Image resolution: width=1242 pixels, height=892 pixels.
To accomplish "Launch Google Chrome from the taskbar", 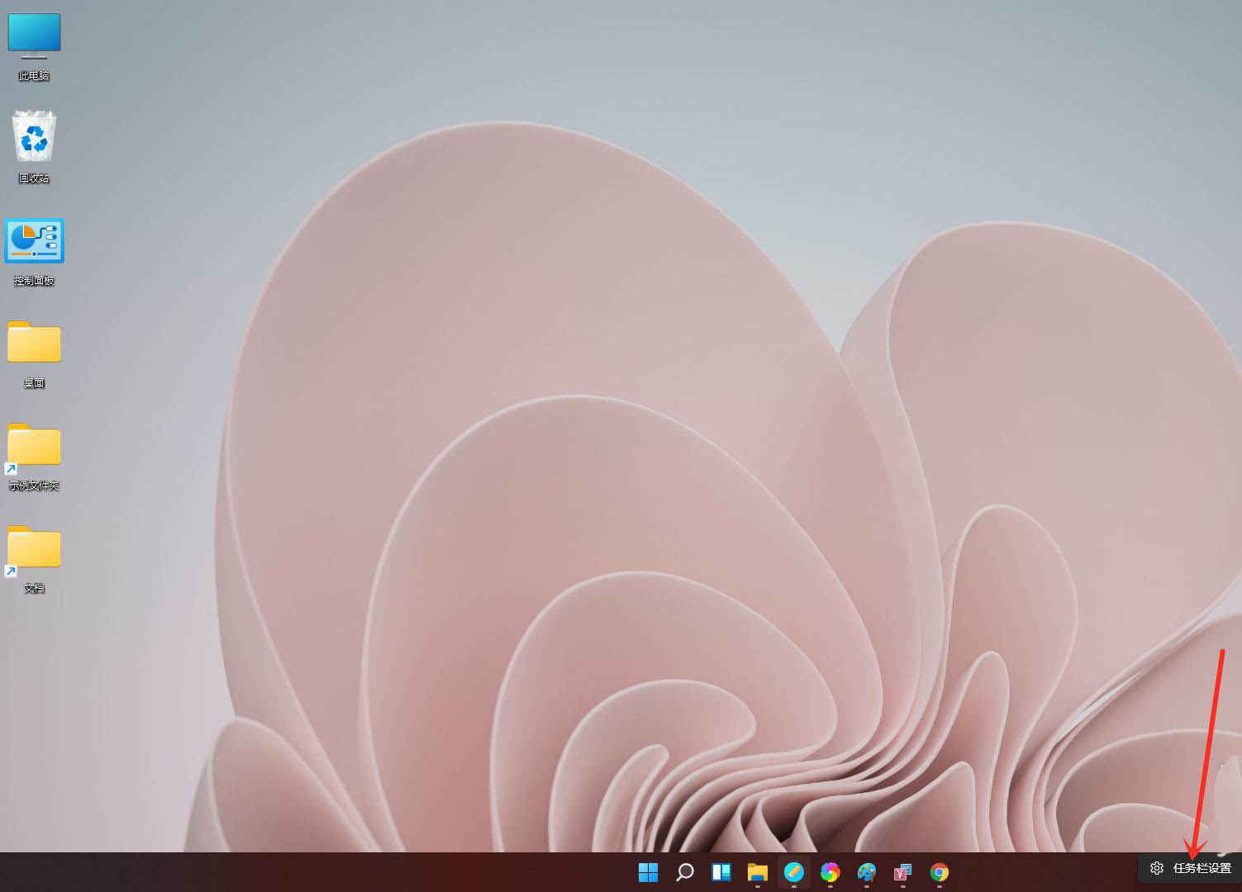I will coord(939,871).
